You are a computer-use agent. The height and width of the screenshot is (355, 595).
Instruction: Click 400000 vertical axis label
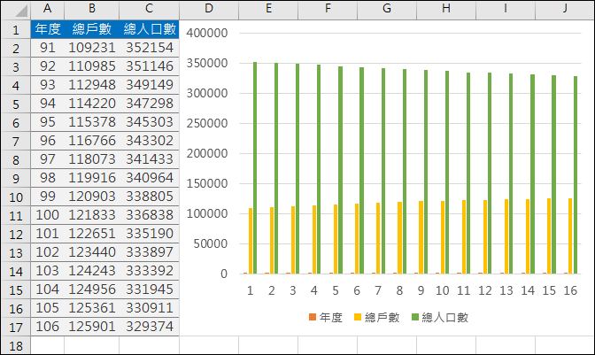pos(207,33)
